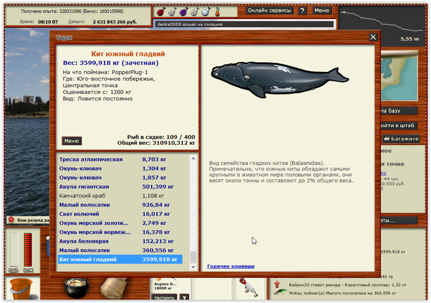Open help with the question mark icon
The image size is (431, 303).
[x=302, y=10]
